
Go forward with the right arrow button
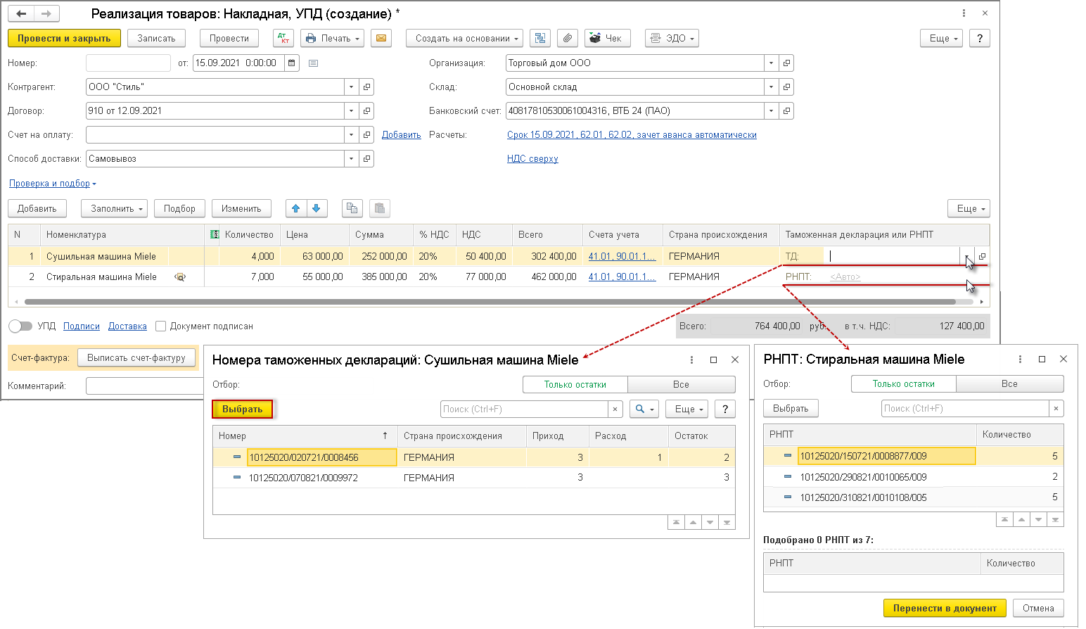point(46,13)
